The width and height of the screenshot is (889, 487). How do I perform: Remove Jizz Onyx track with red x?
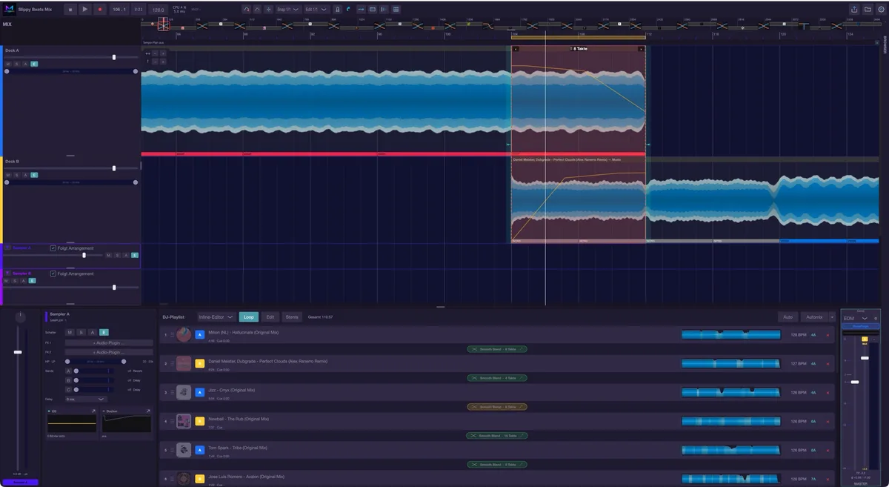click(828, 393)
